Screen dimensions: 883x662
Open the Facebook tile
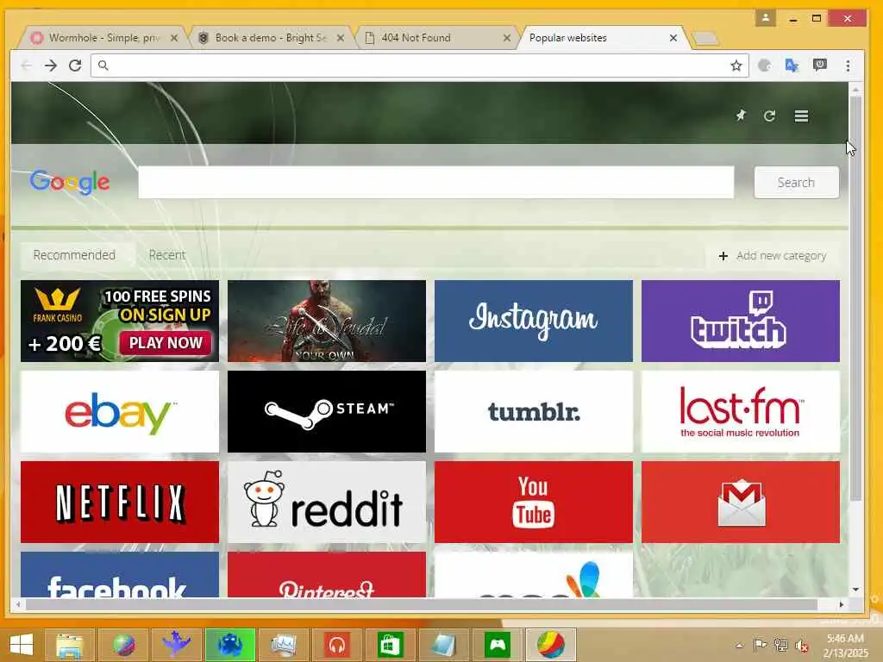tap(119, 574)
